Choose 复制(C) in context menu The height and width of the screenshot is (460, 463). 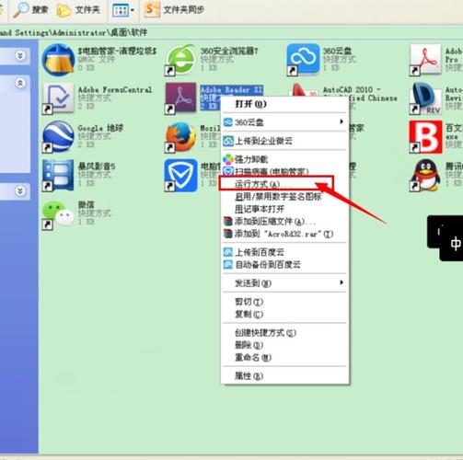(x=285, y=315)
